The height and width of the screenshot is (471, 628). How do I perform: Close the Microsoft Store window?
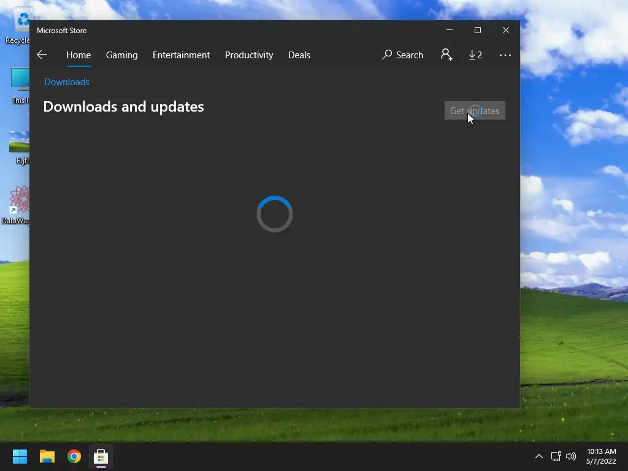pos(506,30)
